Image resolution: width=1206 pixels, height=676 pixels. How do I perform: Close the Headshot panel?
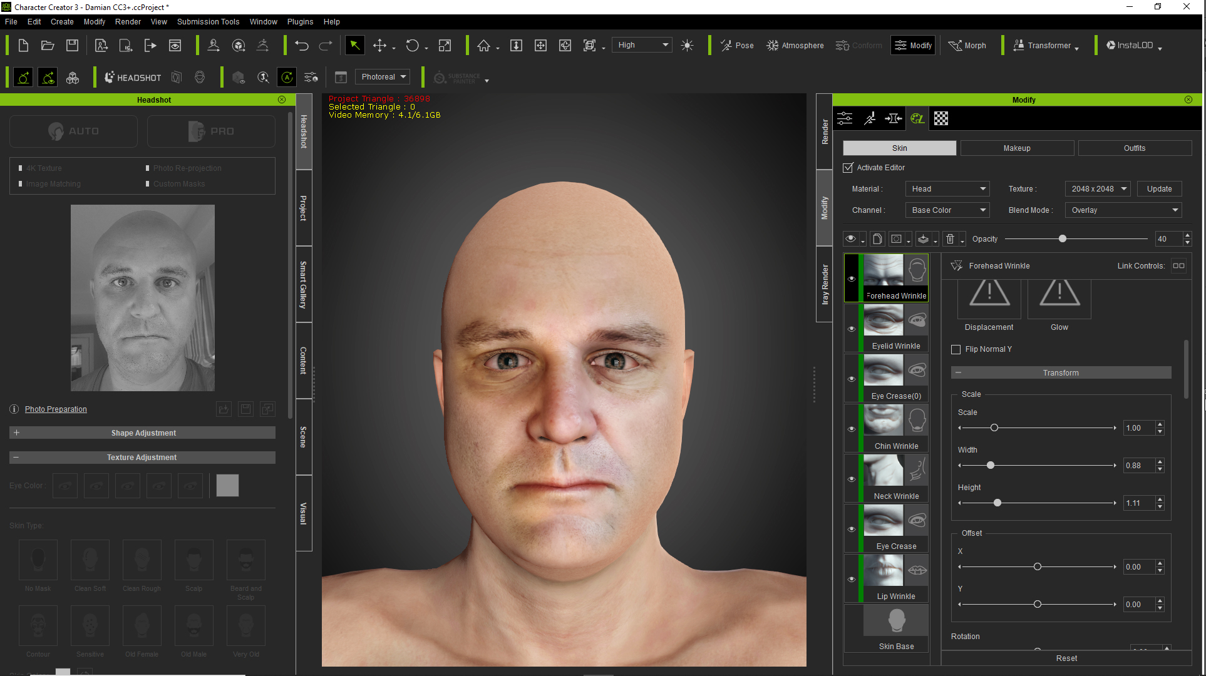[x=282, y=100]
